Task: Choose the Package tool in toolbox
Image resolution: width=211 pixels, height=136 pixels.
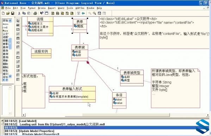Action: [18, 57]
